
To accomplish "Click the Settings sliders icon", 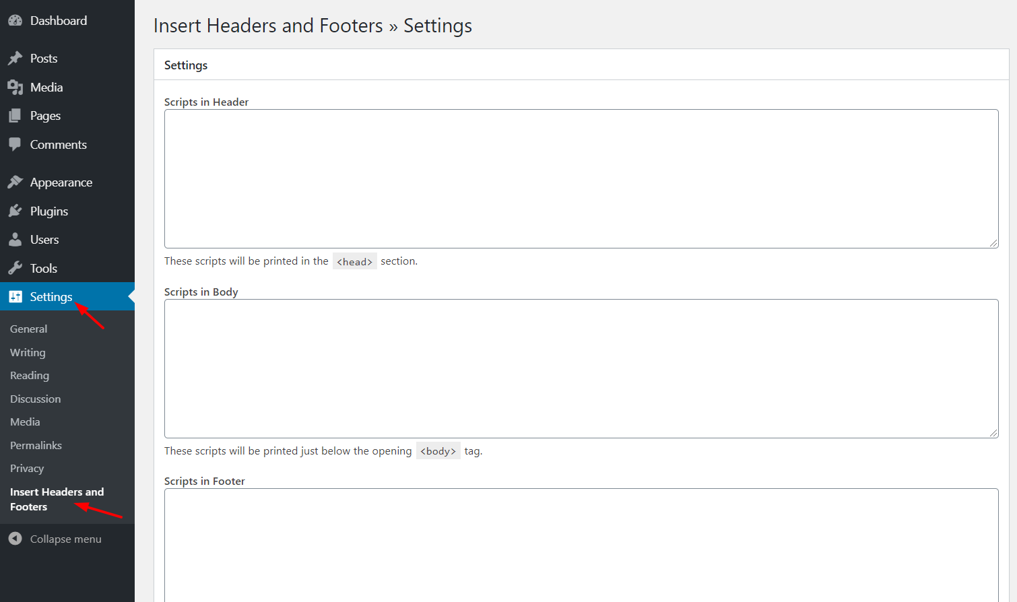I will [15, 297].
